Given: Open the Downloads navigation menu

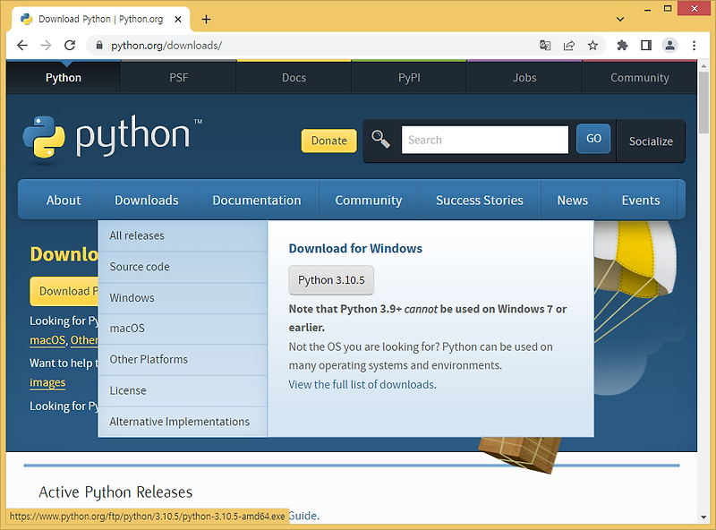Looking at the screenshot, I should click(x=147, y=201).
